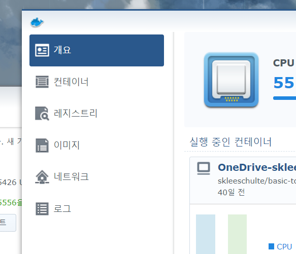Click the 로그 log list icon
Screen dimensions: 296x254
[x=42, y=209]
